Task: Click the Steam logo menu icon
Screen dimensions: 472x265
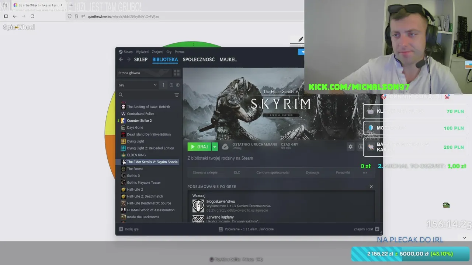Action: (121, 52)
